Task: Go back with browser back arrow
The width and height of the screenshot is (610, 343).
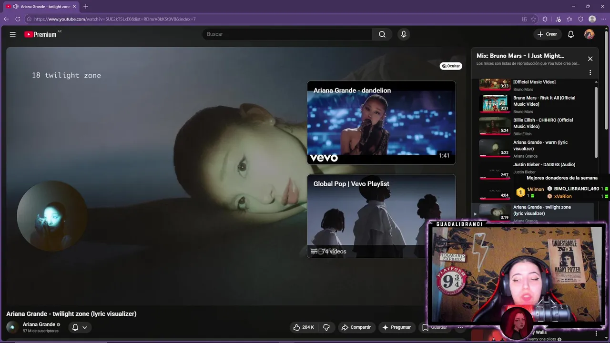Action: [6, 19]
